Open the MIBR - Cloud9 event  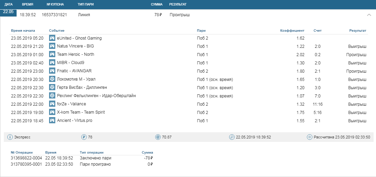click(x=70, y=63)
